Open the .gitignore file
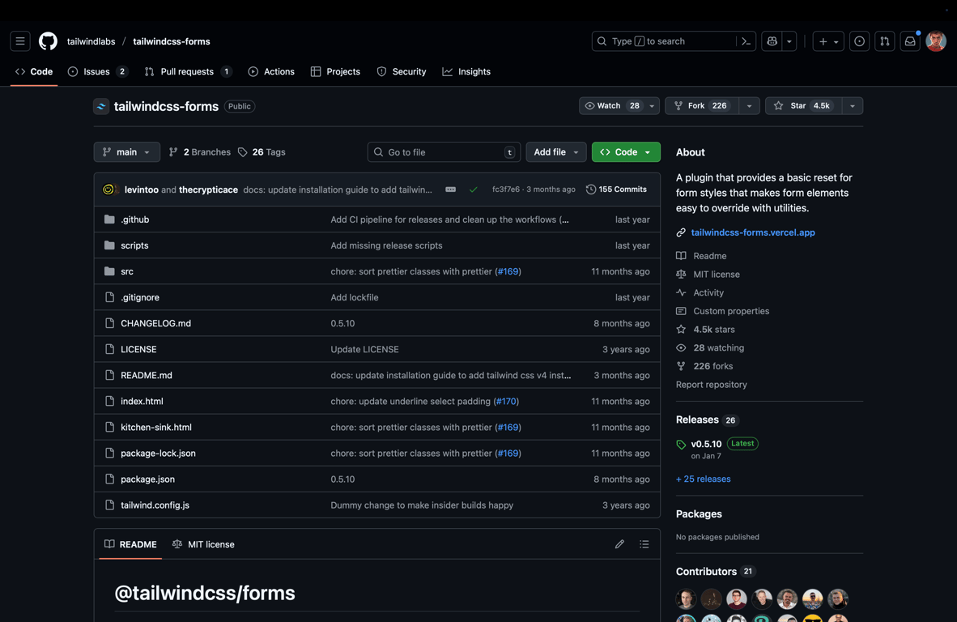This screenshot has width=957, height=622. click(140, 297)
